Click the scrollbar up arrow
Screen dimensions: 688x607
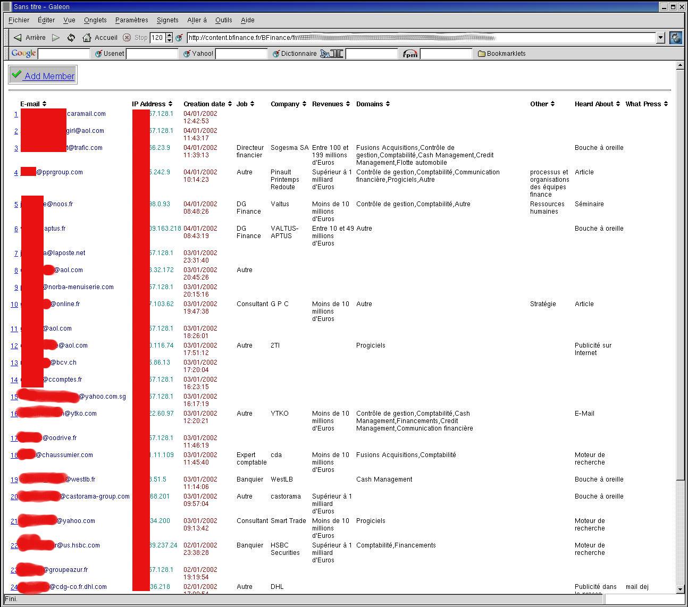coord(679,66)
